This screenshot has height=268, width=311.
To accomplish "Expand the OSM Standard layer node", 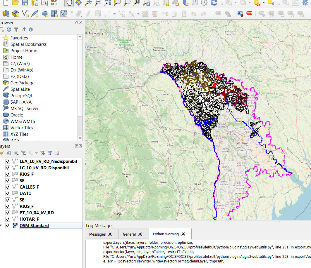I will [1, 226].
